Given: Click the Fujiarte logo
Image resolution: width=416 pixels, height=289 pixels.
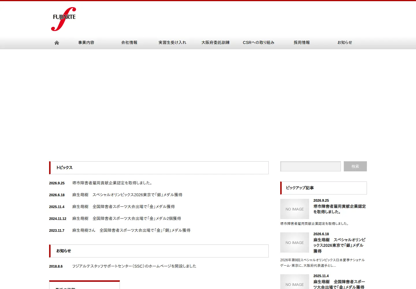Looking at the screenshot, I should (x=64, y=19).
